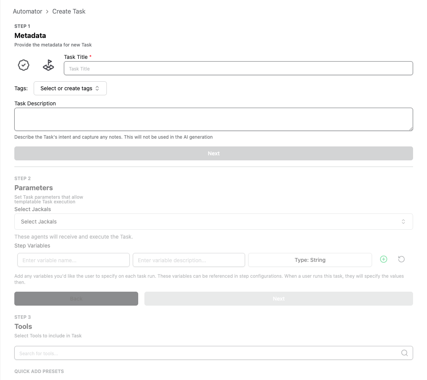Focus the variable description input field
The height and width of the screenshot is (380, 427).
[189, 260]
